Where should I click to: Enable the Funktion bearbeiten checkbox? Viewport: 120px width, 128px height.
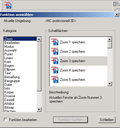pos(6,120)
